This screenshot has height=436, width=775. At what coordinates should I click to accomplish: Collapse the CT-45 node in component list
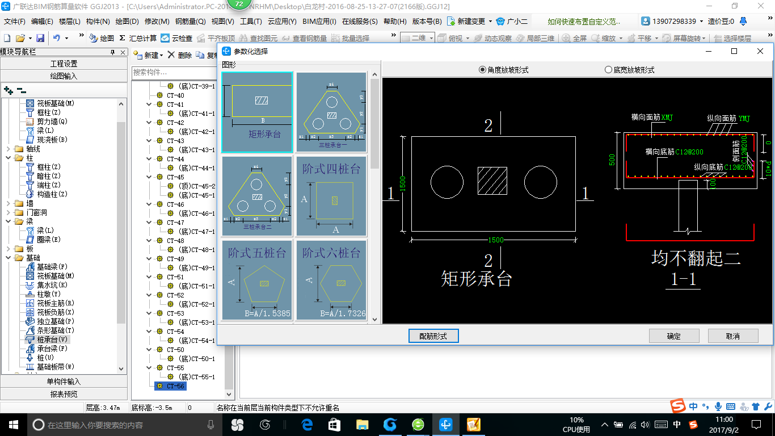[149, 177]
